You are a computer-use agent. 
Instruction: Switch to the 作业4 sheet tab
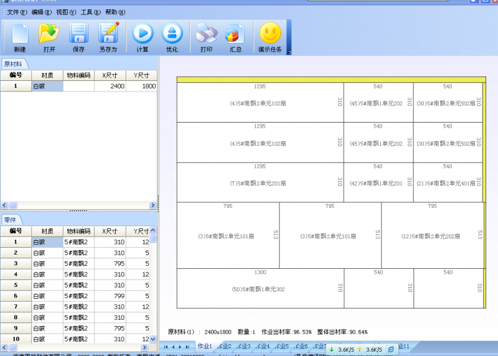(263, 347)
